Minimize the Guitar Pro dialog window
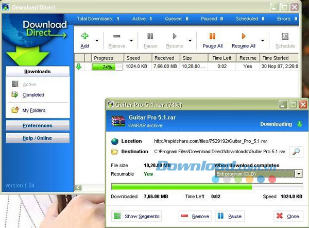This screenshot has height=228, width=309. 283,105
